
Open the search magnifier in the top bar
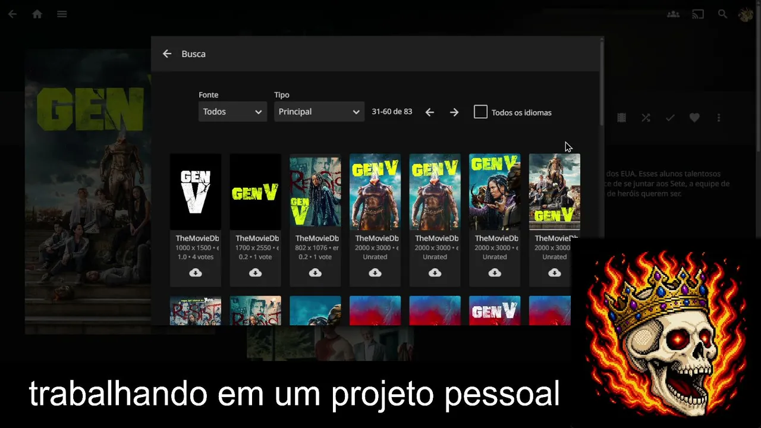tap(722, 14)
